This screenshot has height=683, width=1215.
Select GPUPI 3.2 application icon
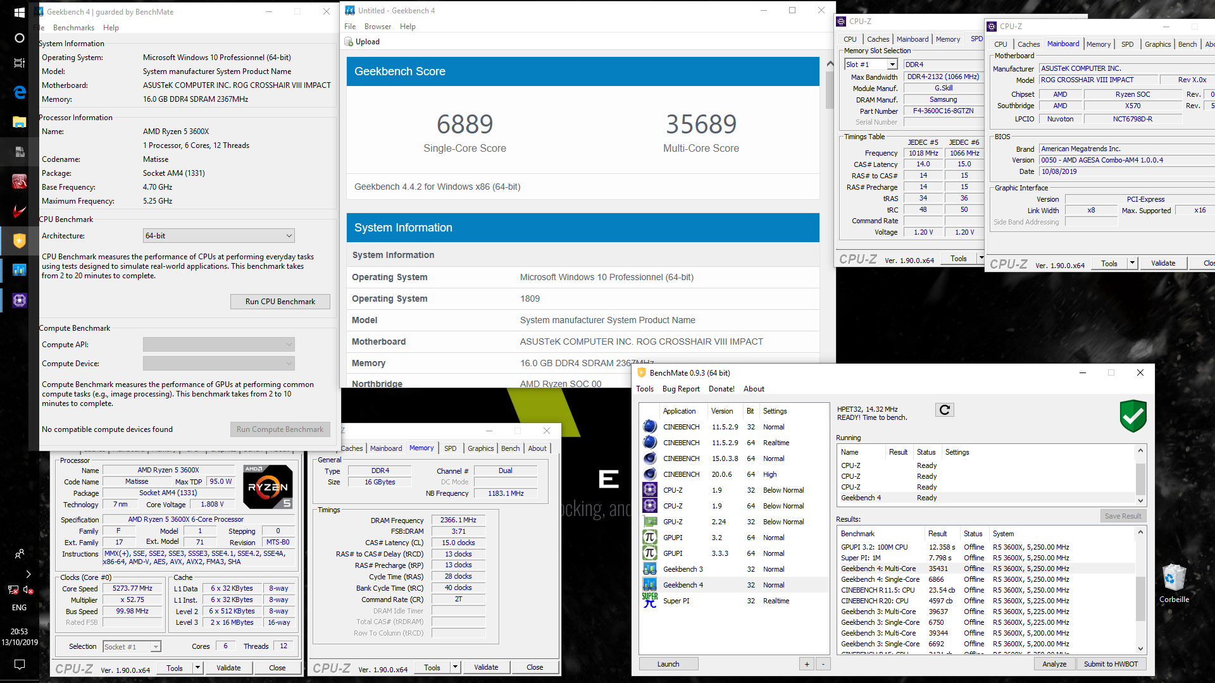649,538
